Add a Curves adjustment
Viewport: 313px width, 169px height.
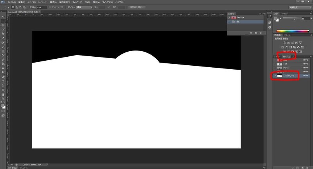point(293,43)
